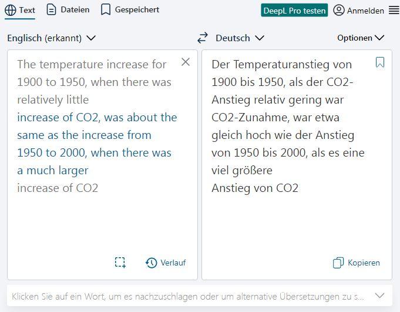Image resolution: width=400 pixels, height=312 pixels.
Task: Click DeepL Pro testen button
Action: 294,11
